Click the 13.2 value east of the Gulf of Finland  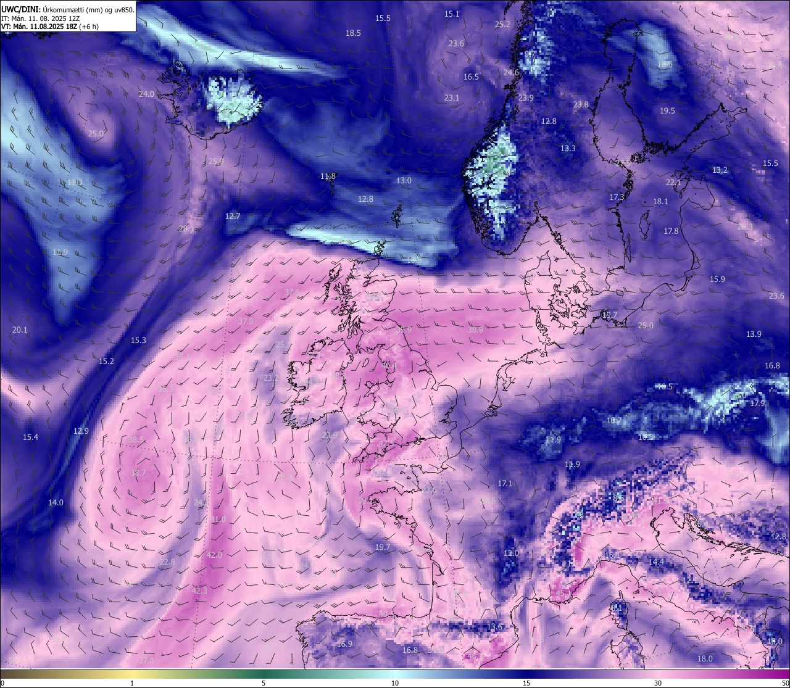click(x=720, y=170)
